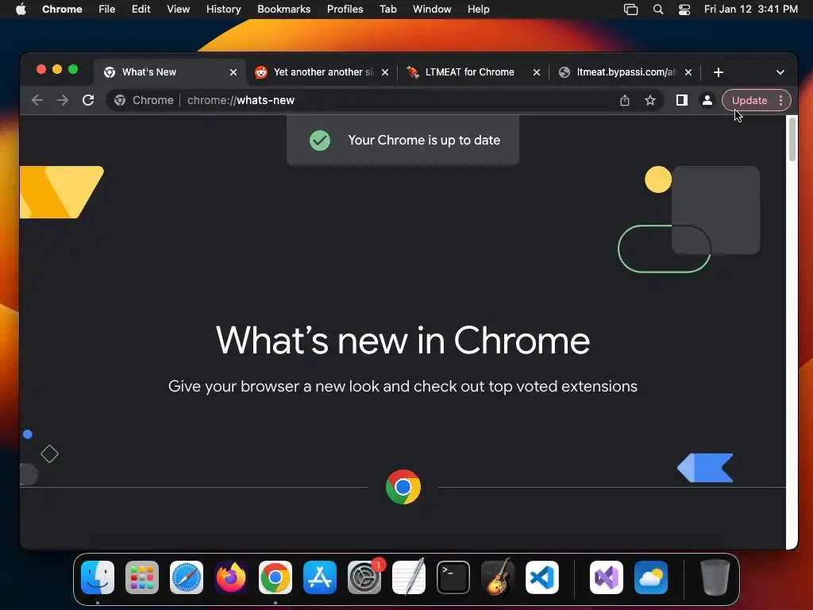Open the Tab menu
The width and height of the screenshot is (813, 610).
pyautogui.click(x=387, y=9)
